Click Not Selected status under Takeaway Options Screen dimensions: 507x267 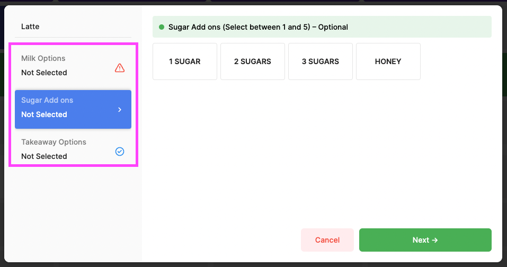[x=45, y=156]
